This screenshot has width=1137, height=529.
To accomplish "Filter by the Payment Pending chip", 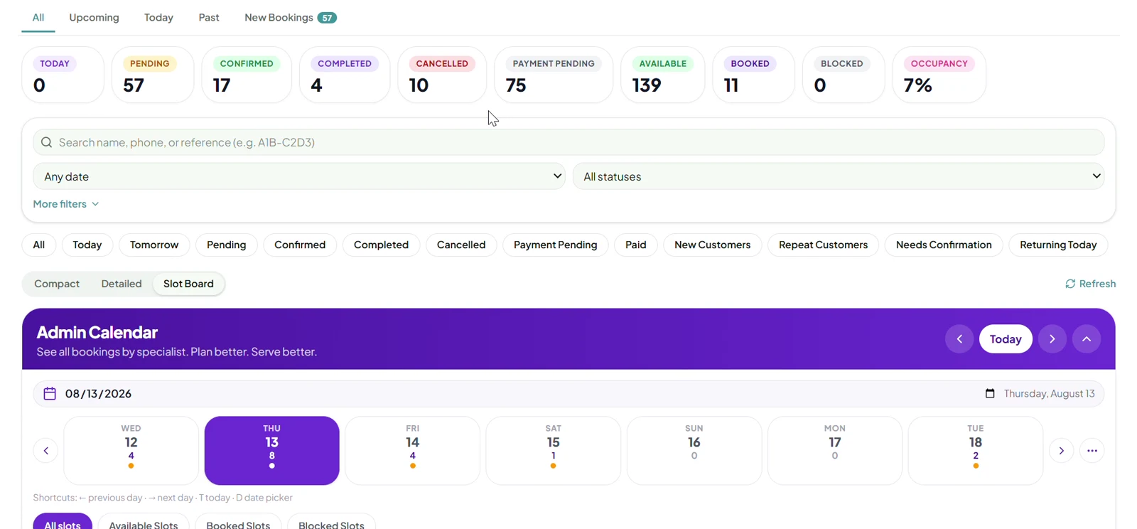I will [556, 245].
